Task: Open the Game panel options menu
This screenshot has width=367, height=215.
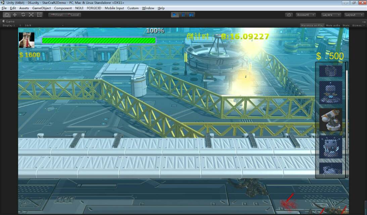Action: [364, 22]
